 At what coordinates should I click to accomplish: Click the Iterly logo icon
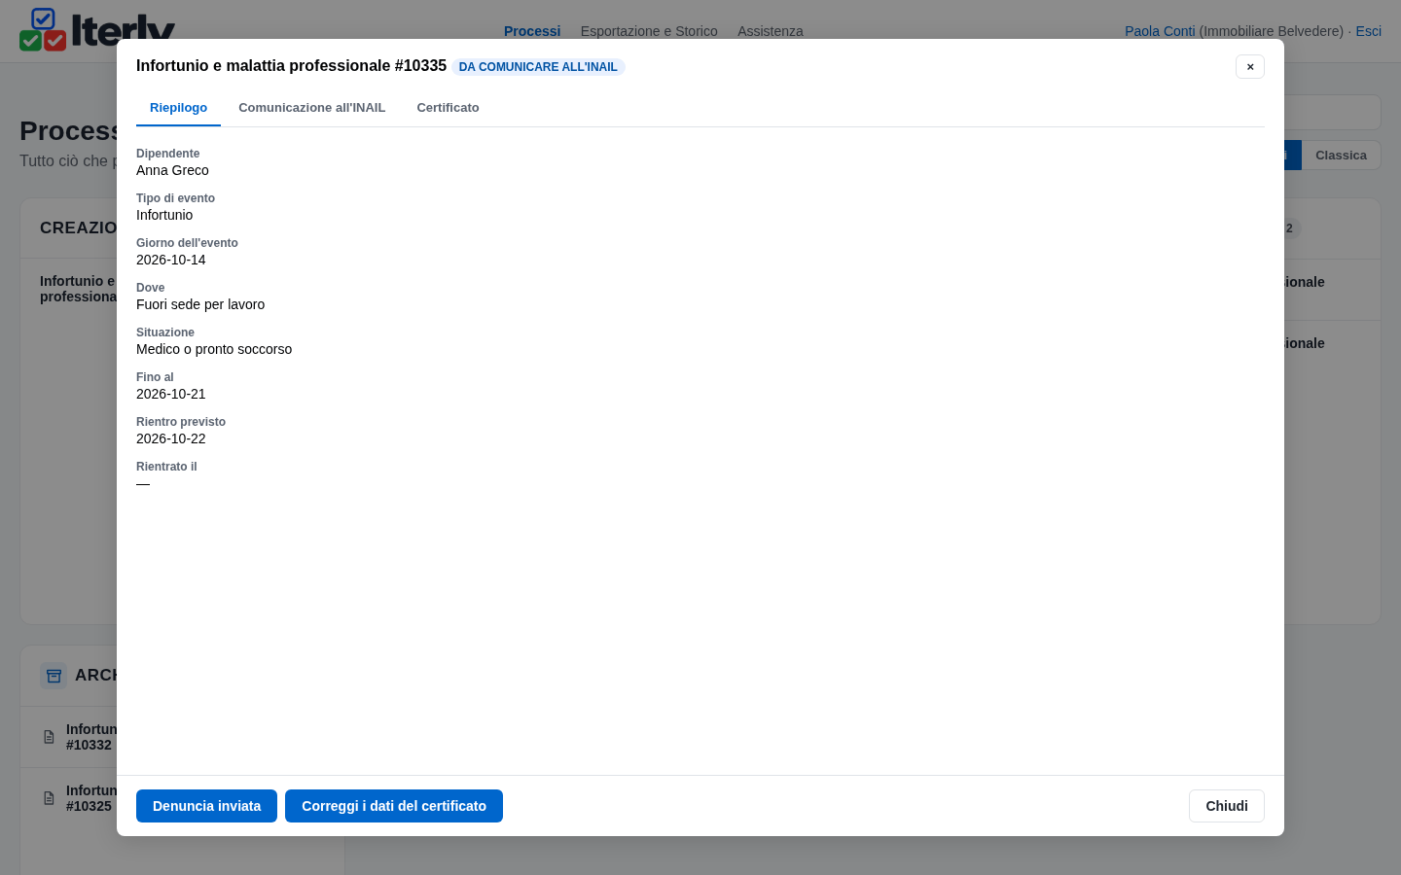(x=43, y=29)
